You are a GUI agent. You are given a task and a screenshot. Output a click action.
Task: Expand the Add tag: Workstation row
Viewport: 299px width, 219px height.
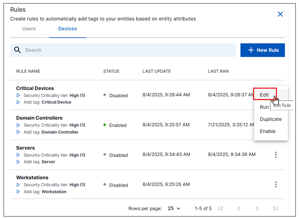(x=19, y=192)
